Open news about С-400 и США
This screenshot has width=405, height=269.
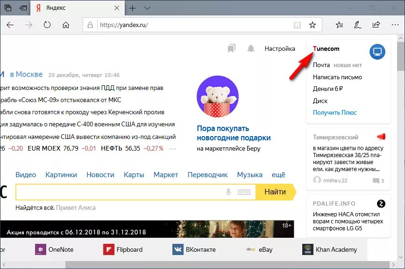(88, 124)
